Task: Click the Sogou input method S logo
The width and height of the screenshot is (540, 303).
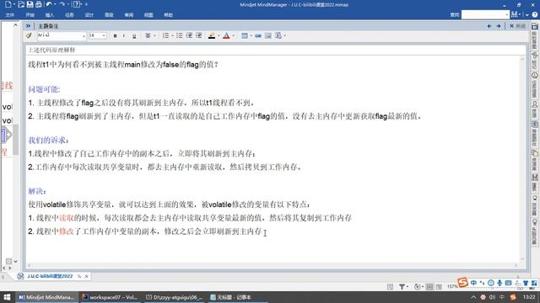Action: [462, 283]
